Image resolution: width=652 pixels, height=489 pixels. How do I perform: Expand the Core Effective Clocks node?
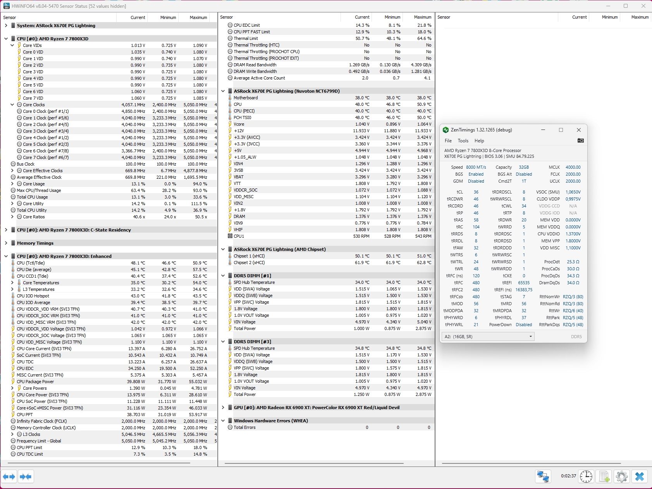tap(12, 171)
